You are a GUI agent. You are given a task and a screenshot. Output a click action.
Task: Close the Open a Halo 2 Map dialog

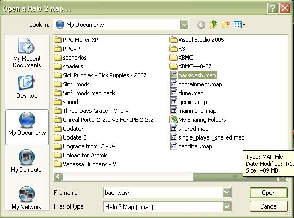coord(285,8)
